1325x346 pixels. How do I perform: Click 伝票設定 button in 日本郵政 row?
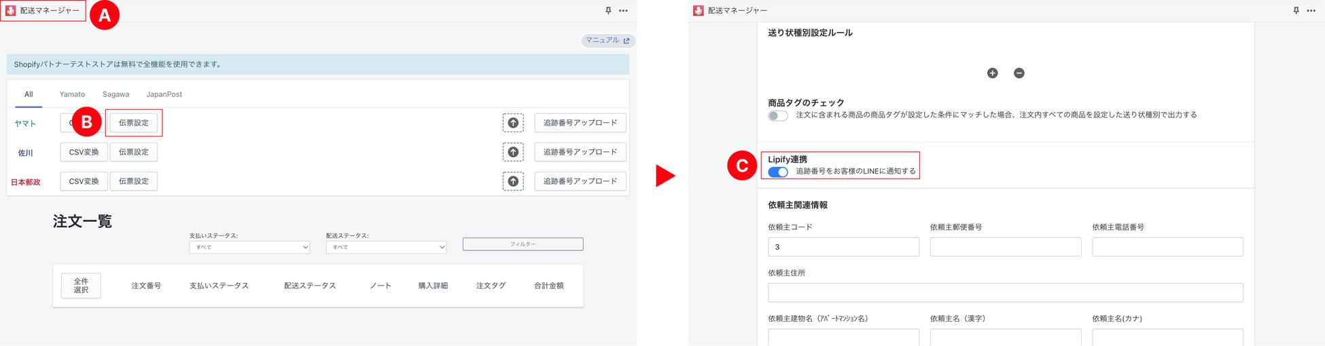click(134, 181)
